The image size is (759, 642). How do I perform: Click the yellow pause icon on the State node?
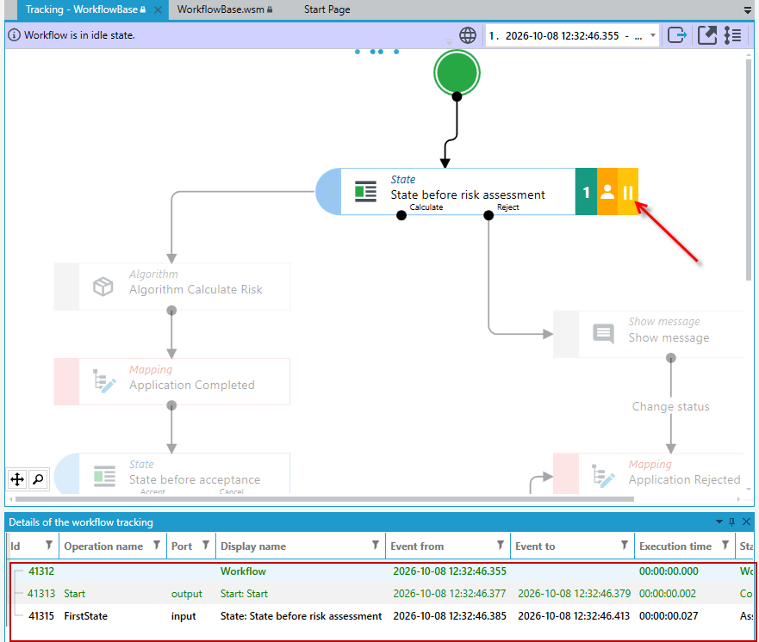coord(628,192)
